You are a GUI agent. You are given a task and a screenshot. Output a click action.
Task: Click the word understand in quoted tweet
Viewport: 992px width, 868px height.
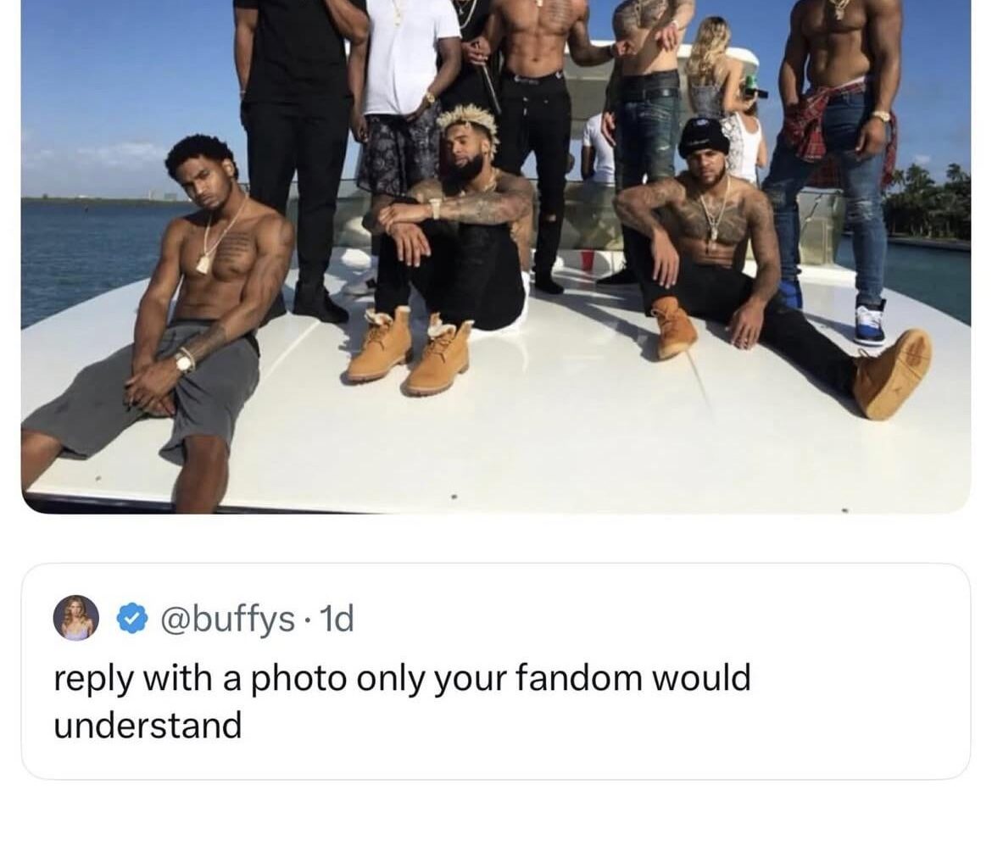pyautogui.click(x=148, y=725)
